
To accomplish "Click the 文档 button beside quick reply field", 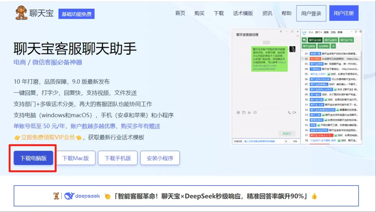I will click(x=295, y=141).
